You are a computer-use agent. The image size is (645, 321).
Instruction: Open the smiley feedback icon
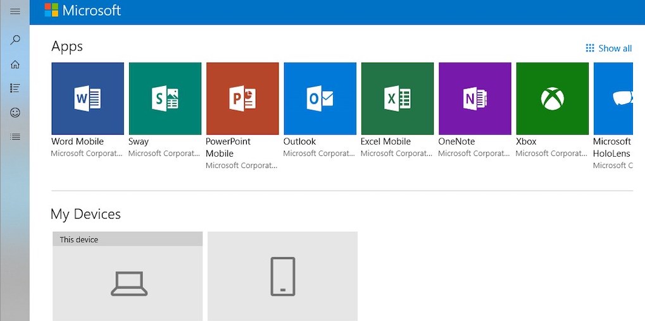15,112
